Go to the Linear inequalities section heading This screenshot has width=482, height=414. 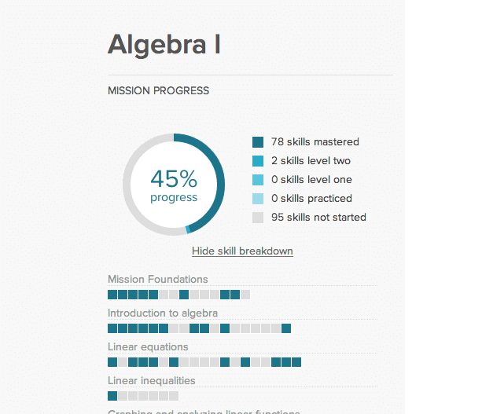point(152,381)
